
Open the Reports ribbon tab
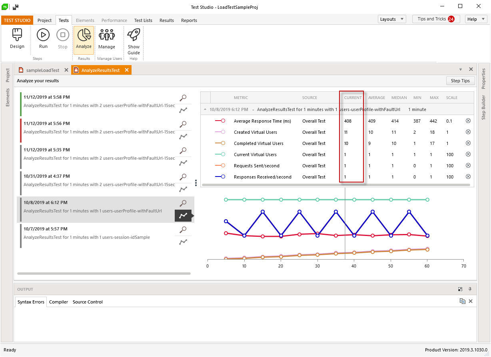(x=189, y=20)
